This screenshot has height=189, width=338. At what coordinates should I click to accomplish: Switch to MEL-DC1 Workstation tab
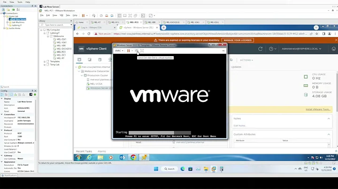(115, 22)
